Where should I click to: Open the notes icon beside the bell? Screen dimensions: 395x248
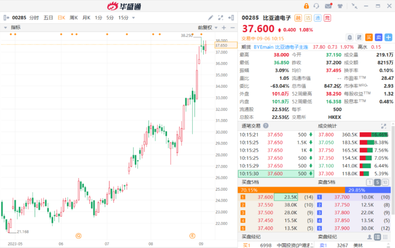(359, 37)
